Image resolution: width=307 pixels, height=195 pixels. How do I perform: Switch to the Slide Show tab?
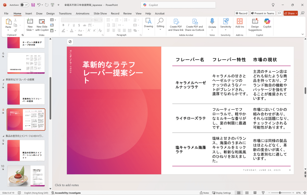click(100, 13)
